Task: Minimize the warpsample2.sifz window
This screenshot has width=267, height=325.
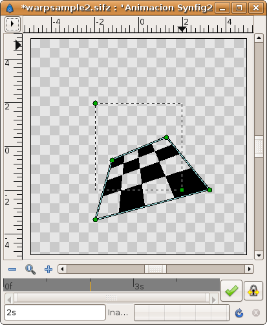Action: (222, 8)
